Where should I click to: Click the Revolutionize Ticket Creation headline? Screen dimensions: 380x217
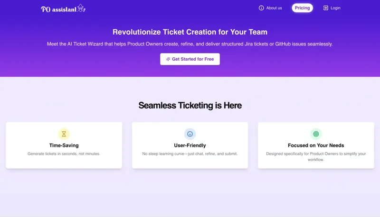190,32
